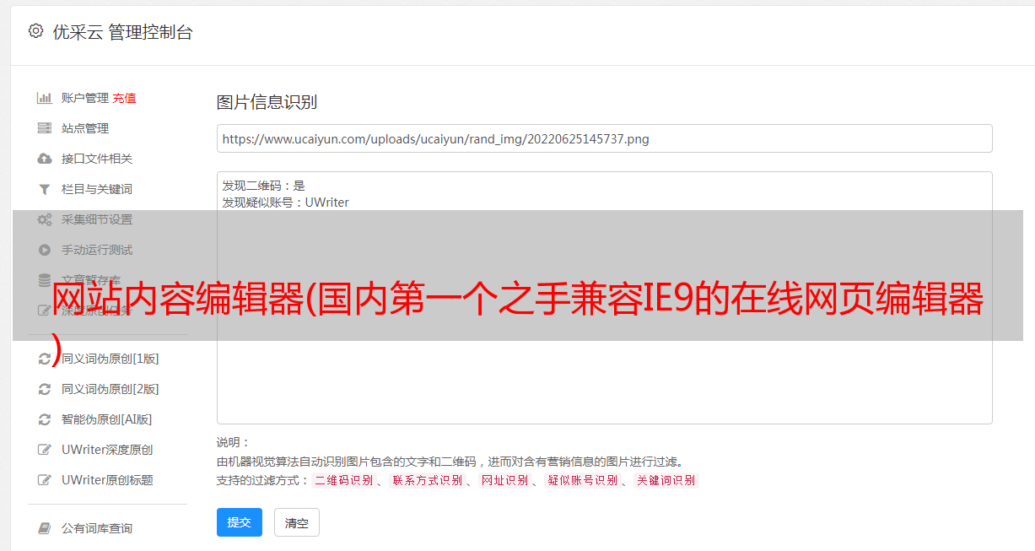Open 同义词伪原创[1版] page
1035x551 pixels.
[x=110, y=359]
